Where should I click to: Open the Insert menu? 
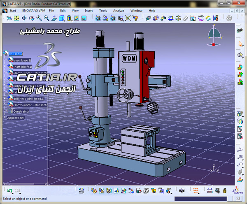point(89,11)
